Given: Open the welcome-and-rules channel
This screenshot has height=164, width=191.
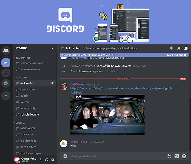Looking at the screenshot, I should (35, 63).
